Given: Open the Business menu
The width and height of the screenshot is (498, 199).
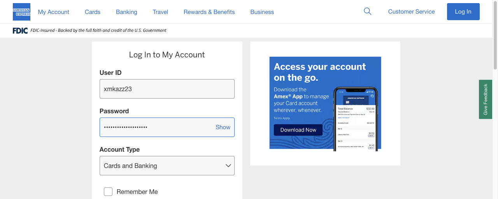Looking at the screenshot, I should (x=262, y=12).
